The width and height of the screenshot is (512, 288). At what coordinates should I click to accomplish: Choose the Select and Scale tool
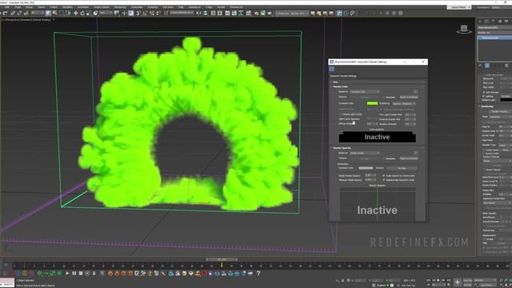89,13
